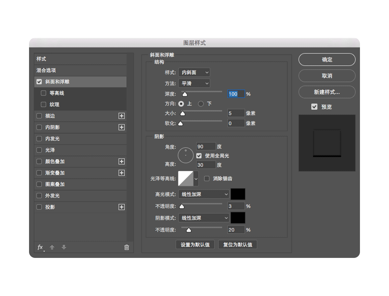Click the 新建样式... button
The image size is (389, 296).
(x=327, y=92)
